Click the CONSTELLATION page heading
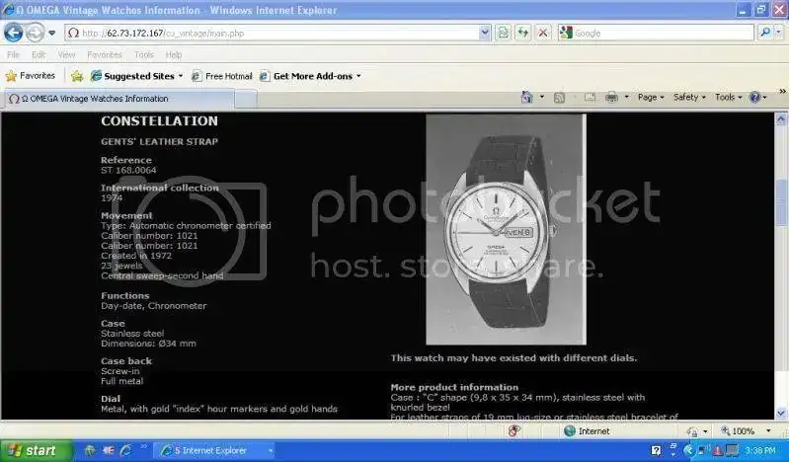This screenshot has width=789, height=462. point(160,121)
